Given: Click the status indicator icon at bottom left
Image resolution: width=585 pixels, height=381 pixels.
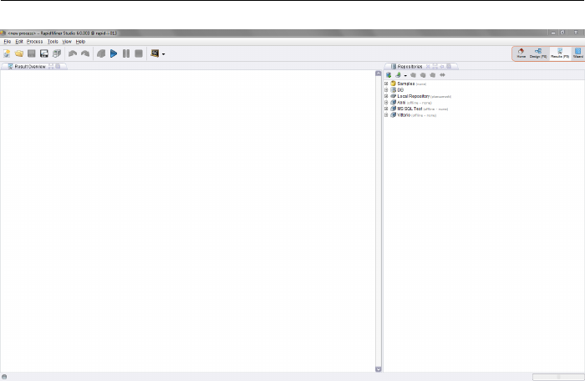Looking at the screenshot, I should [4, 377].
